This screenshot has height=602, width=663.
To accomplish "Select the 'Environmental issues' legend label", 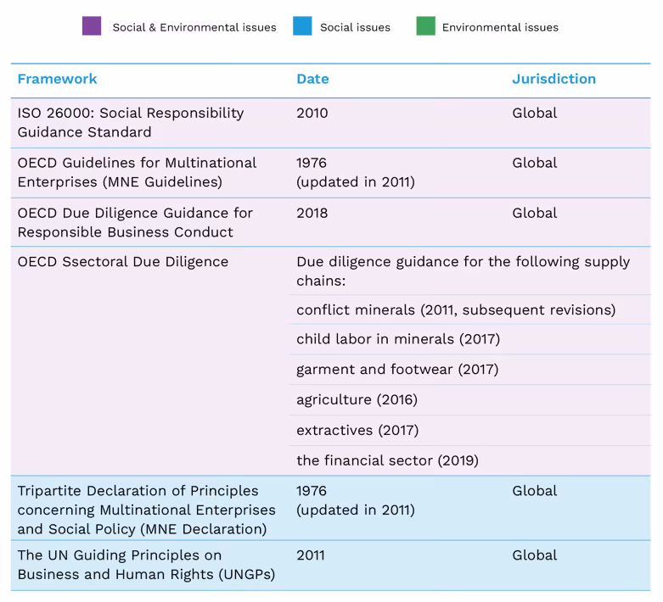I will [500, 27].
